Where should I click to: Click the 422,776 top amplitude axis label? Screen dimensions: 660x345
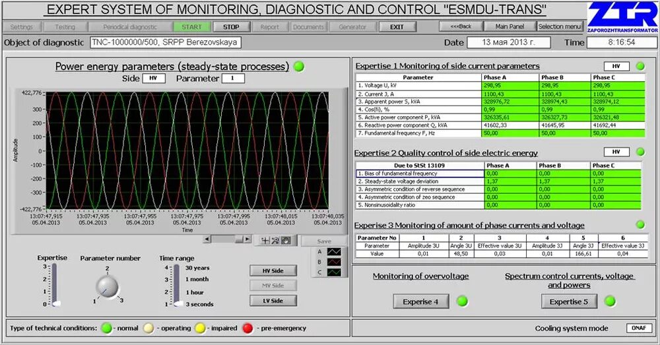point(32,92)
